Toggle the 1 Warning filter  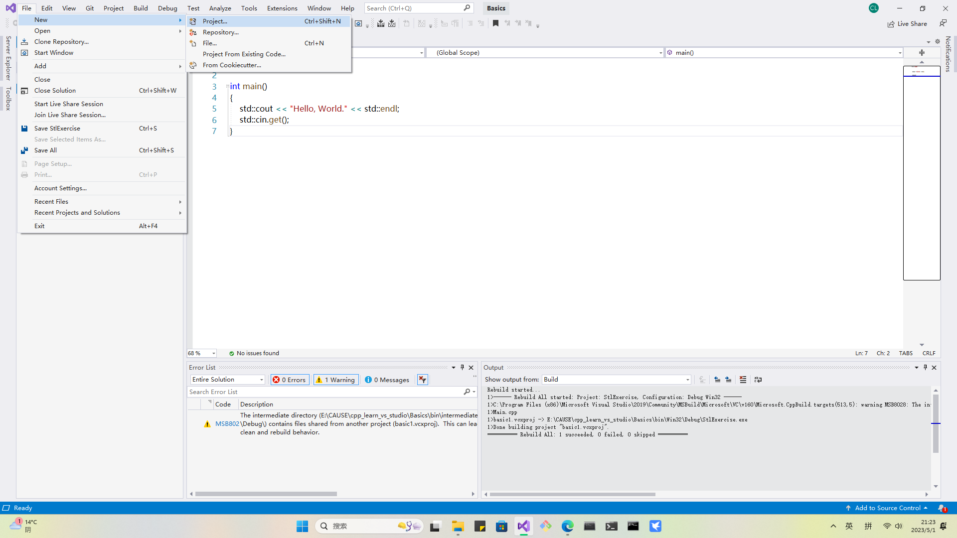336,380
